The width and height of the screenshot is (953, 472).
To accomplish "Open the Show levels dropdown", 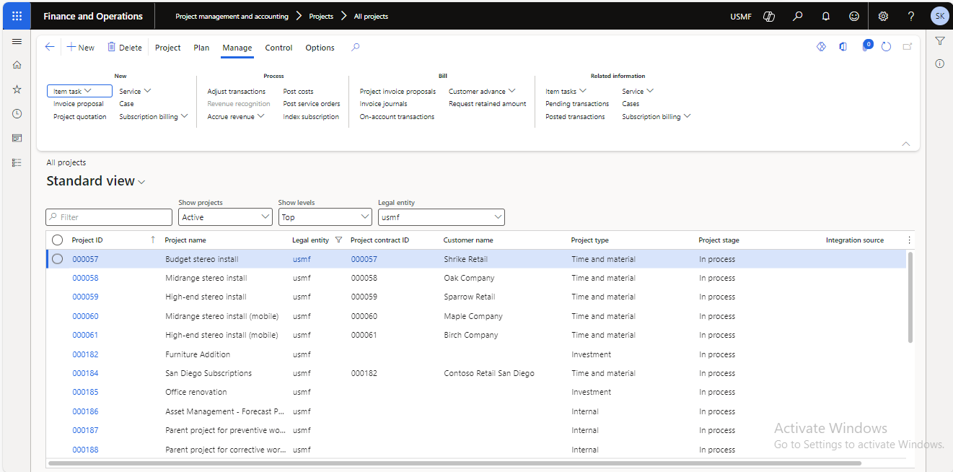I will tap(364, 217).
